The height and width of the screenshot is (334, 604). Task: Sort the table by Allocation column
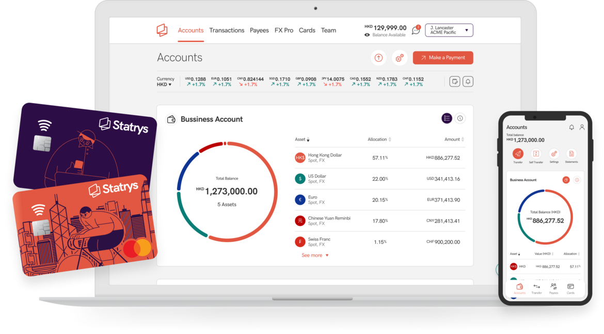point(379,139)
